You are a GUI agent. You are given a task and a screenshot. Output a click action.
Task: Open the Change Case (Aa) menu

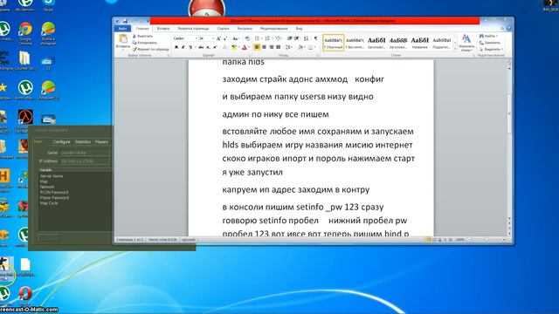coord(235,38)
